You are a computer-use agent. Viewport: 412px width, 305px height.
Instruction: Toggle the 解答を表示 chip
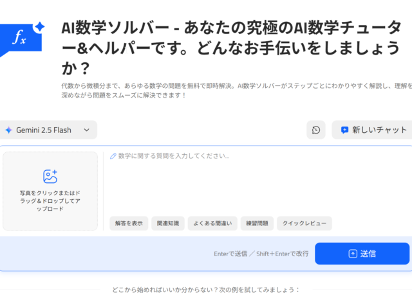(x=129, y=223)
